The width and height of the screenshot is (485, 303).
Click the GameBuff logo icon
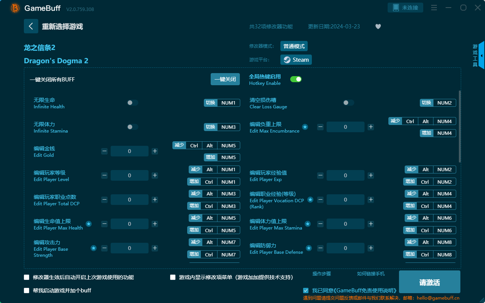click(x=15, y=8)
